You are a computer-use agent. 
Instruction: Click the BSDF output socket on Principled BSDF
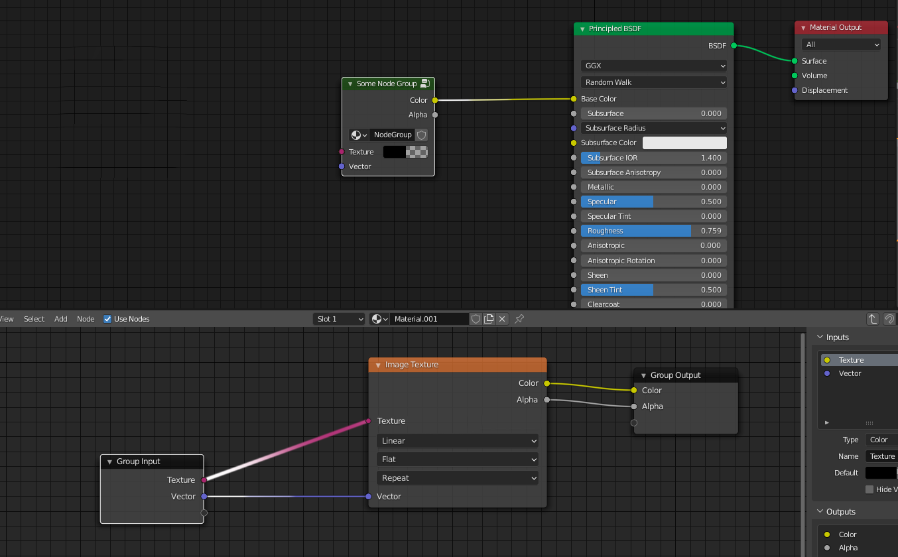pos(734,46)
